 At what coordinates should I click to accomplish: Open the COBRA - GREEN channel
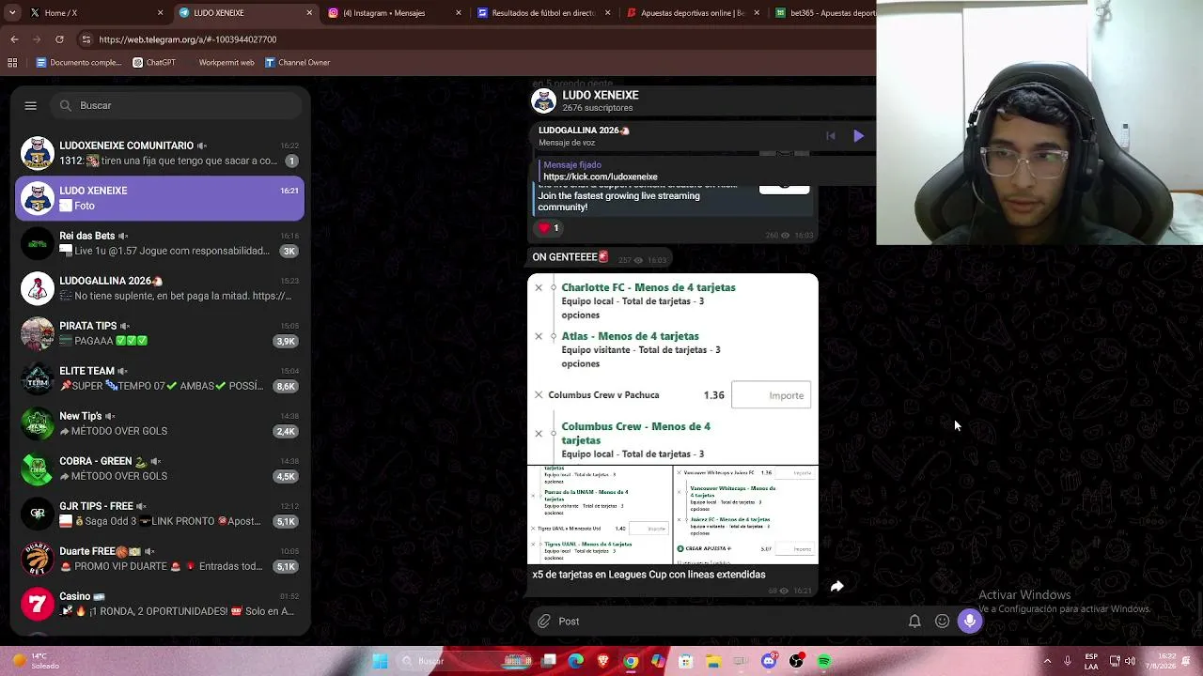(x=160, y=469)
